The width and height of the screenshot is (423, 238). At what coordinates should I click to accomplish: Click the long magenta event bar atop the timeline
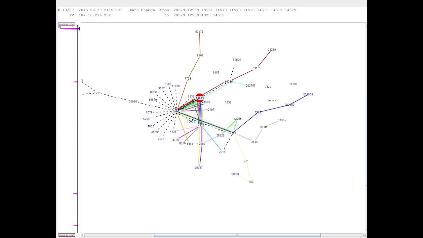tap(68, 29)
